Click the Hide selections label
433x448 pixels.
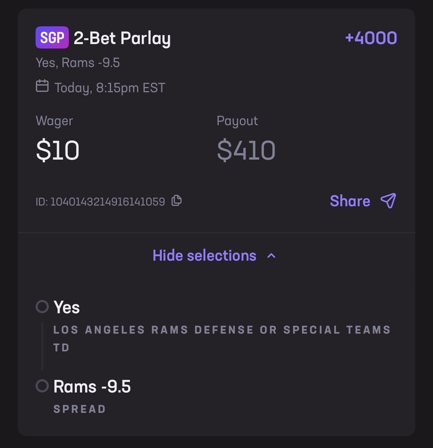(x=204, y=255)
